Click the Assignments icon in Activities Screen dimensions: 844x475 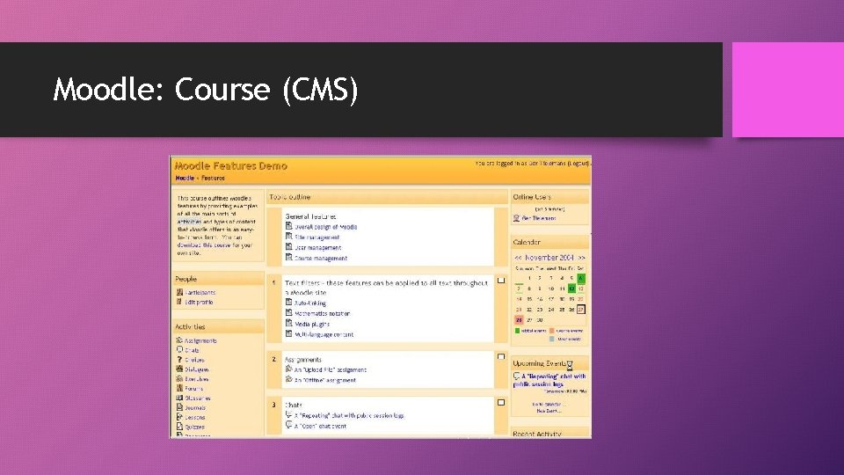tap(179, 340)
